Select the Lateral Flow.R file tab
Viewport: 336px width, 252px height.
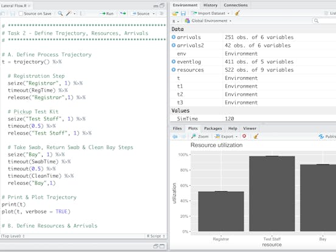click(x=13, y=6)
